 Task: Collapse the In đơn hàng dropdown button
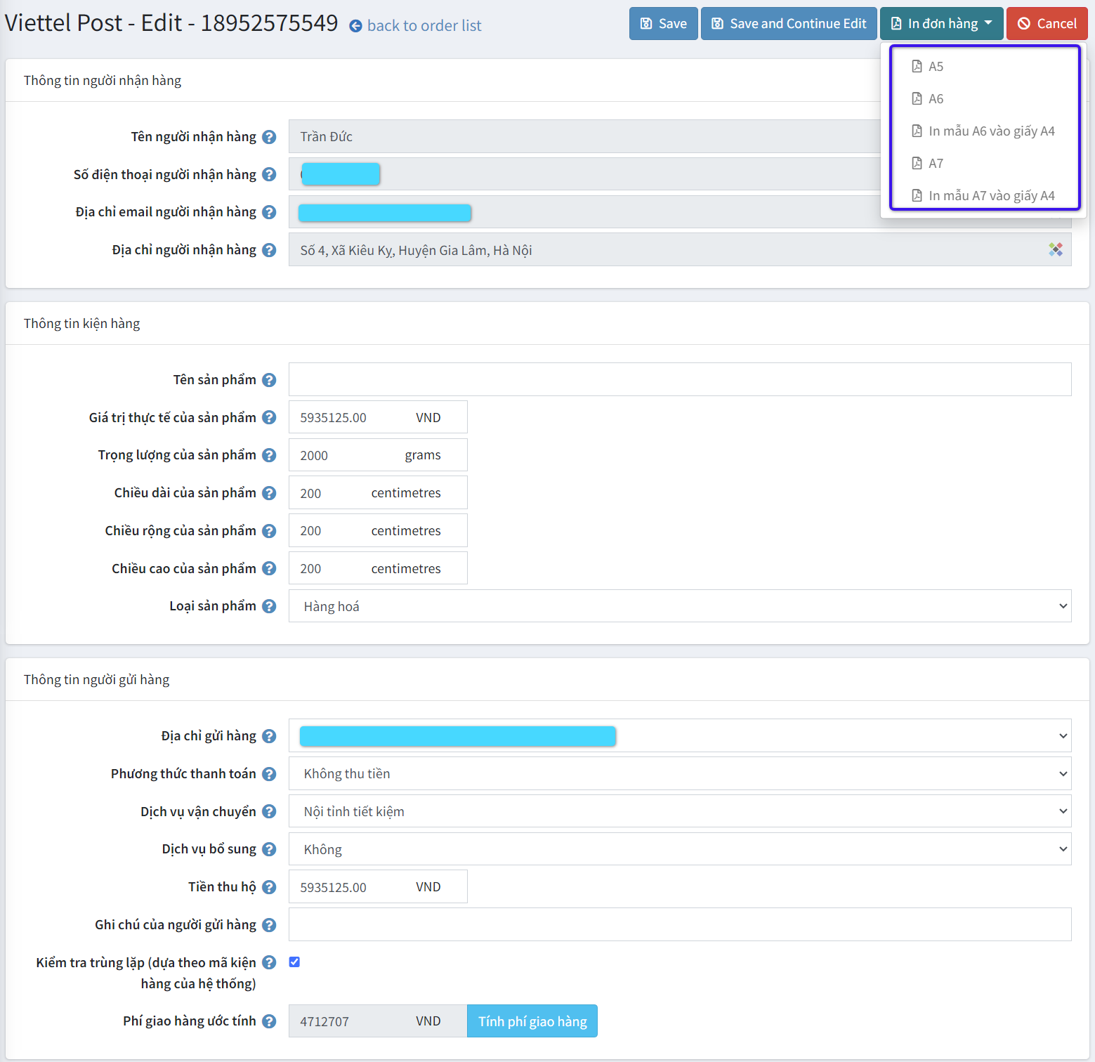click(941, 24)
